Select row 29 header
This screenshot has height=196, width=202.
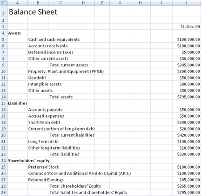(4, 192)
